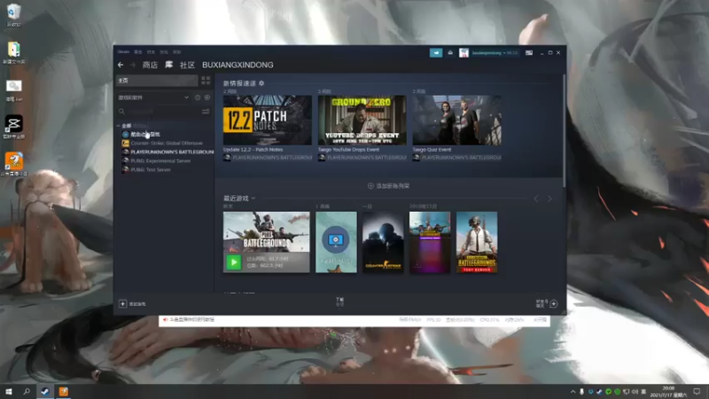Open the 库 library tab
This screenshot has height=399, width=709.
point(168,65)
